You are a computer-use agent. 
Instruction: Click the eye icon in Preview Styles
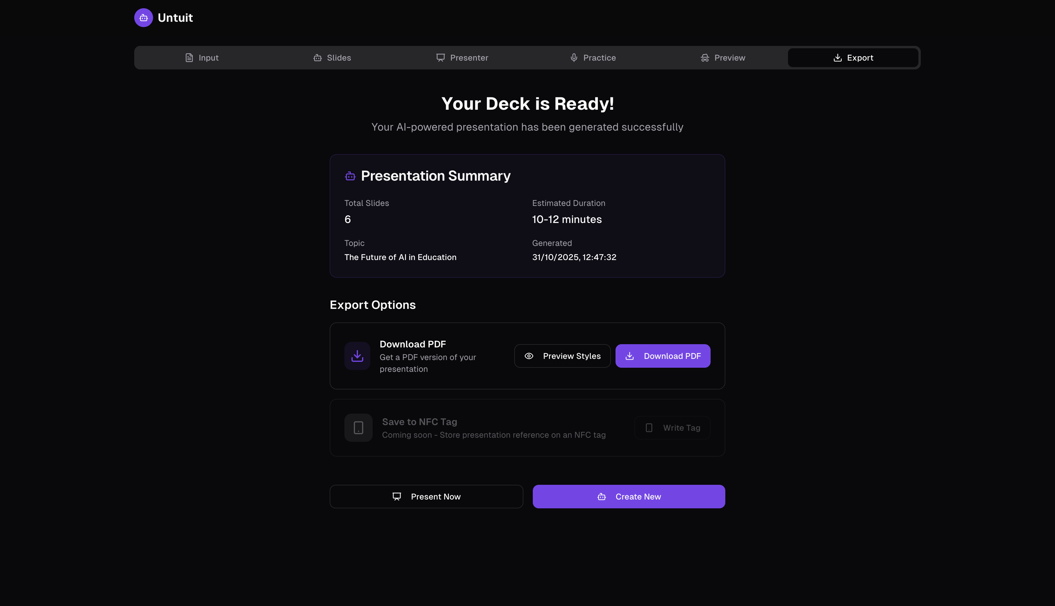529,356
